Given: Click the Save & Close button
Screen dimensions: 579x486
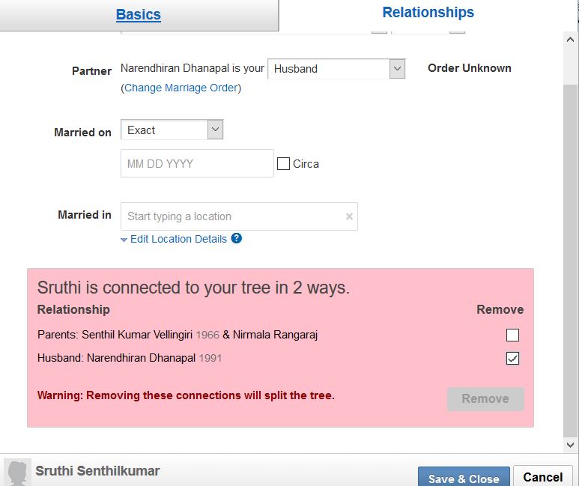Looking at the screenshot, I should pyautogui.click(x=464, y=479).
